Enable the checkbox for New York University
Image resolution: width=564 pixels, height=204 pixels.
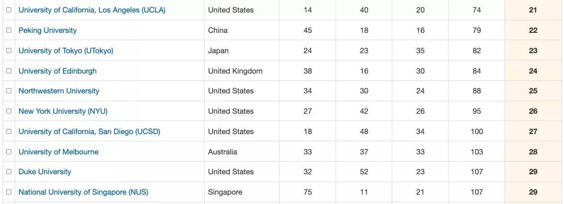point(9,111)
